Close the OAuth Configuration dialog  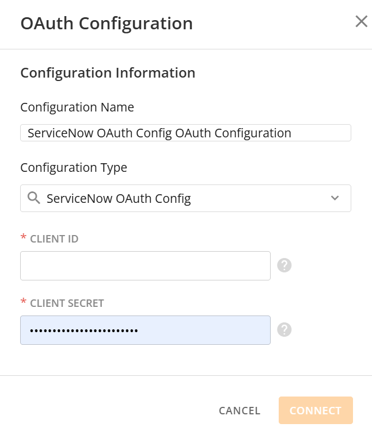click(361, 22)
